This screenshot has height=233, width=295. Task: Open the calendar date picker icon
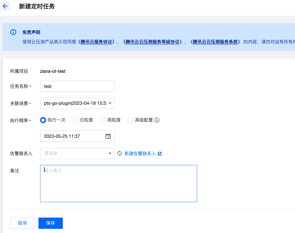tap(108, 136)
